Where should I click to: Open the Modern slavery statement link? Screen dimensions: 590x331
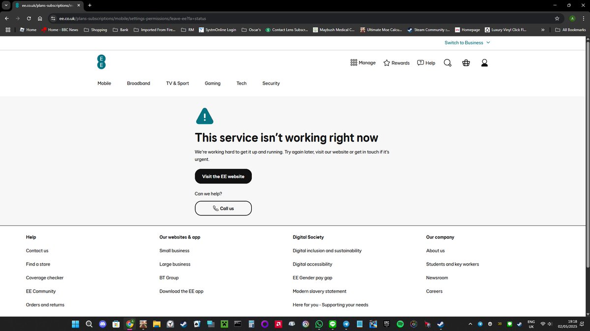320,291
